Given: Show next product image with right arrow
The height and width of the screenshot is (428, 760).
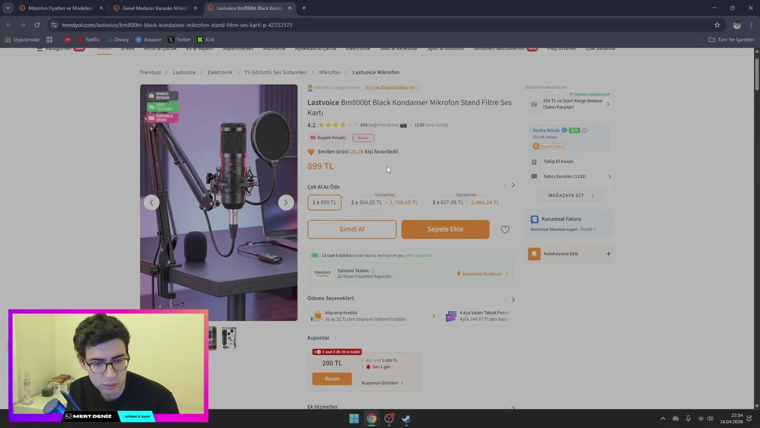Looking at the screenshot, I should (286, 203).
